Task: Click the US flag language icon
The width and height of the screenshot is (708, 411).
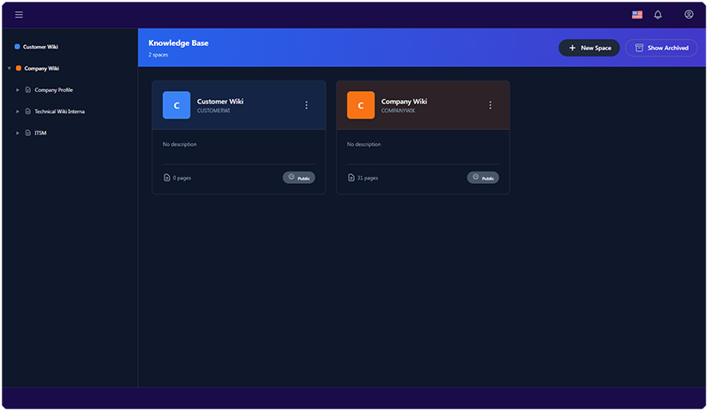Action: (637, 14)
